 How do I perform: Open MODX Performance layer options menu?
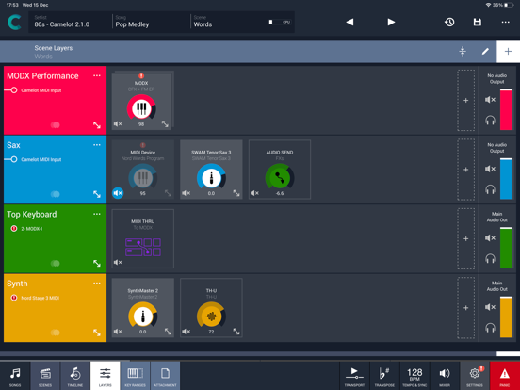coord(97,75)
